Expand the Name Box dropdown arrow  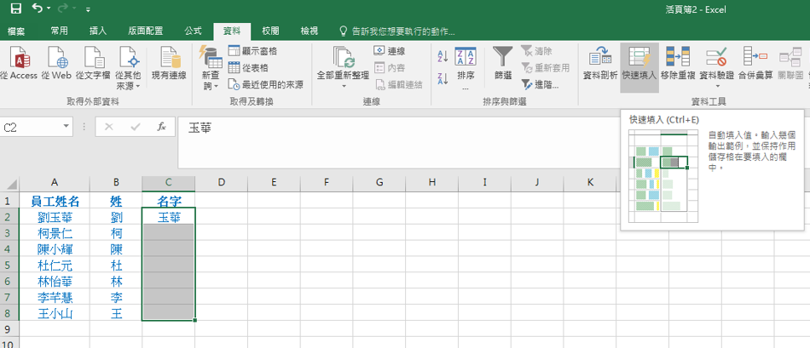click(x=67, y=127)
